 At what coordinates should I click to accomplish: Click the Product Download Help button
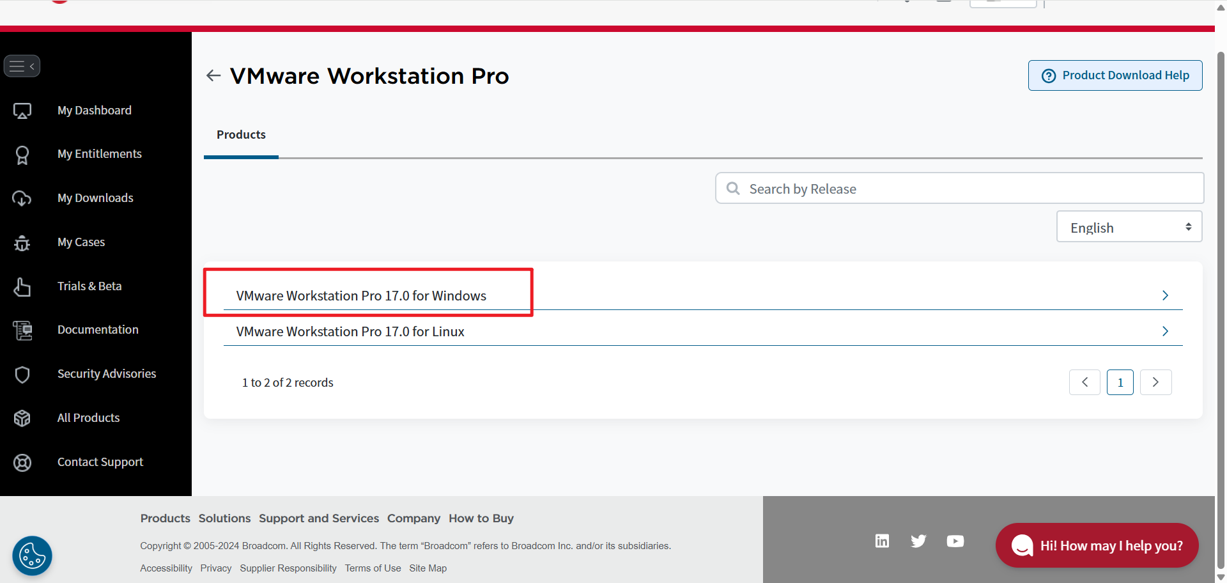point(1115,75)
